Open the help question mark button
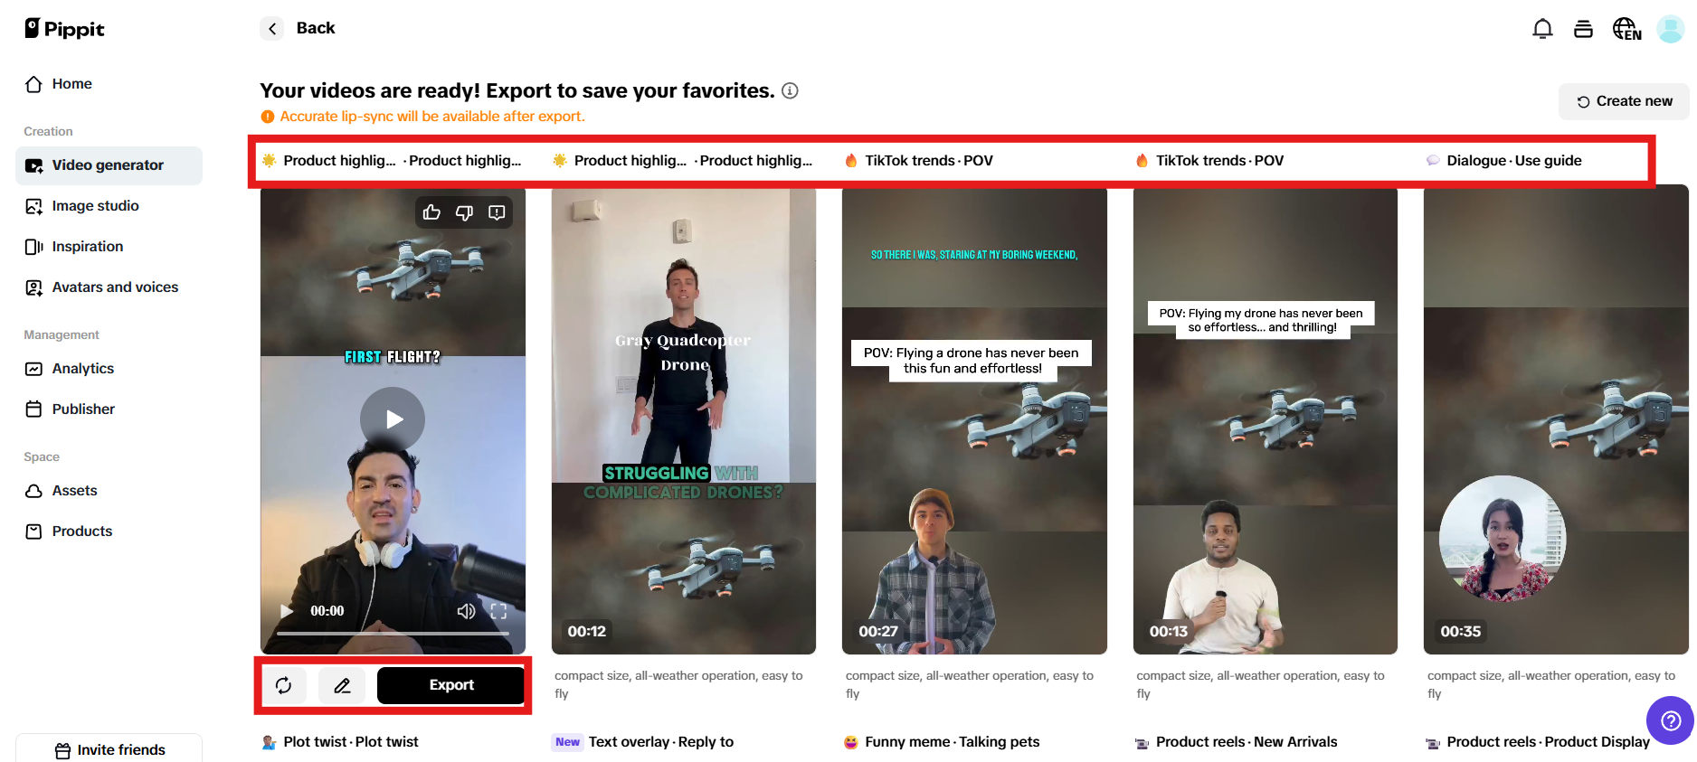 coord(1671,720)
